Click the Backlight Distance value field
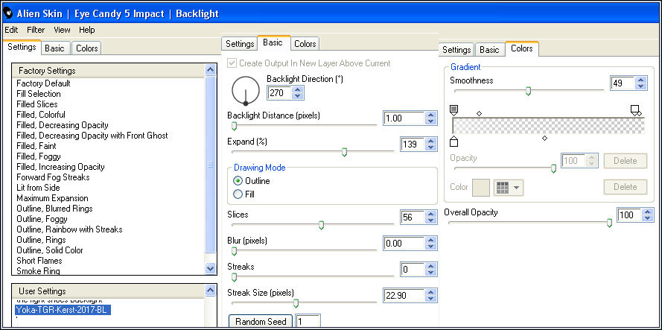 pyautogui.click(x=404, y=118)
